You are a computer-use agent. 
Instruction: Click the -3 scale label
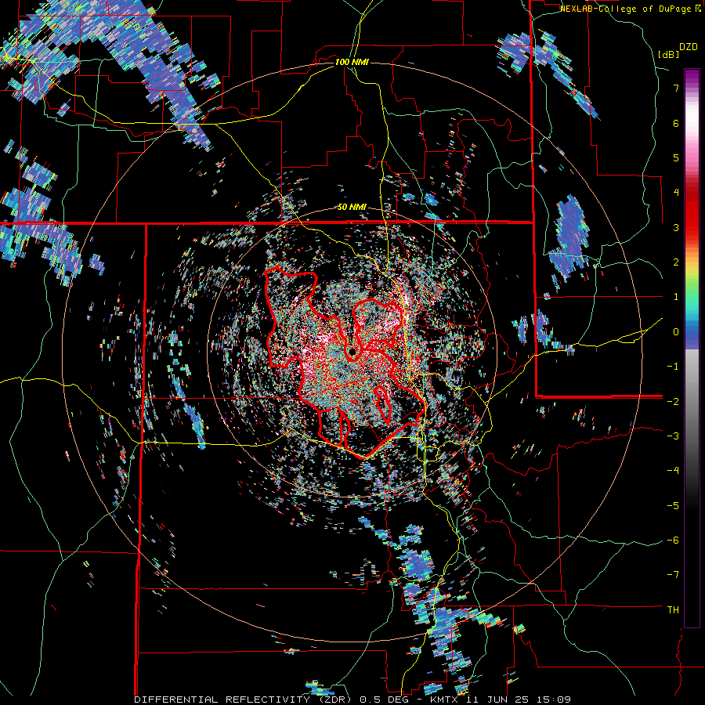click(673, 436)
